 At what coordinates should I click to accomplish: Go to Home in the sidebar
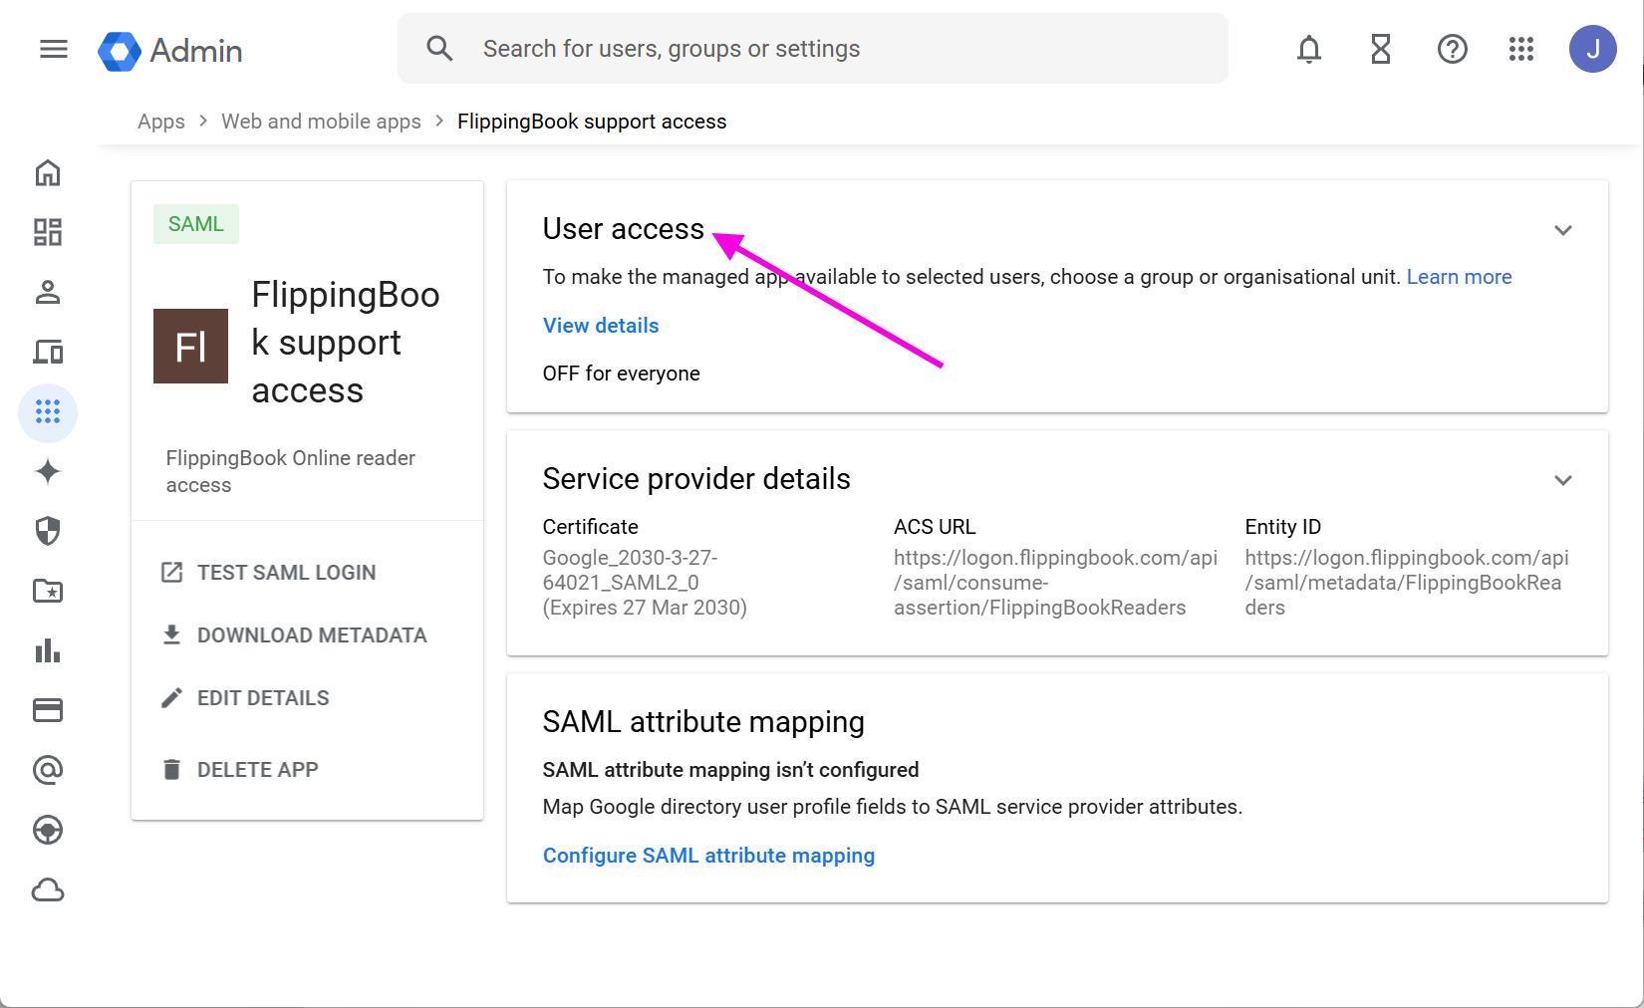pyautogui.click(x=48, y=173)
